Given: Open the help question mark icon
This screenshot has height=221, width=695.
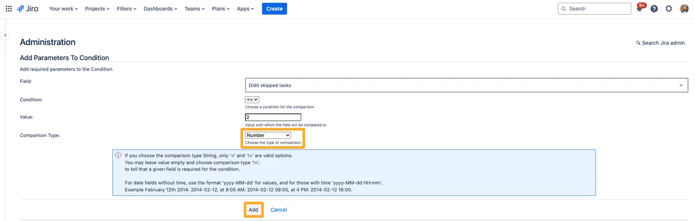Looking at the screenshot, I should point(654,9).
